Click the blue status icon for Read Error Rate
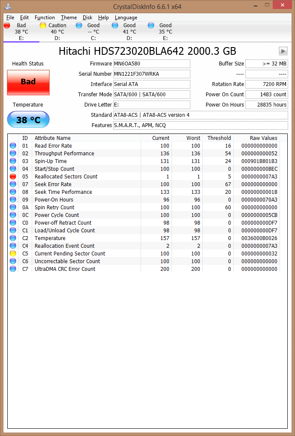This screenshot has width=295, height=436. pyautogui.click(x=13, y=145)
